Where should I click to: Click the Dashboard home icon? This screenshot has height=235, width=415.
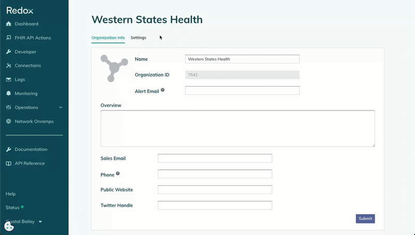point(8,24)
